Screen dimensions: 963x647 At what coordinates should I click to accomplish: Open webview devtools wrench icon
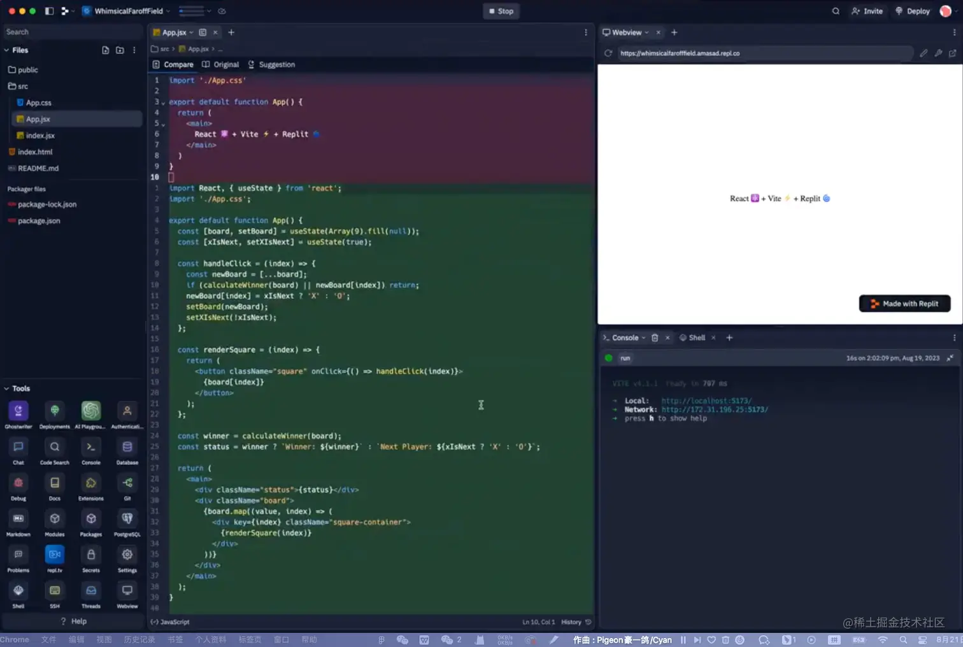pyautogui.click(x=938, y=53)
